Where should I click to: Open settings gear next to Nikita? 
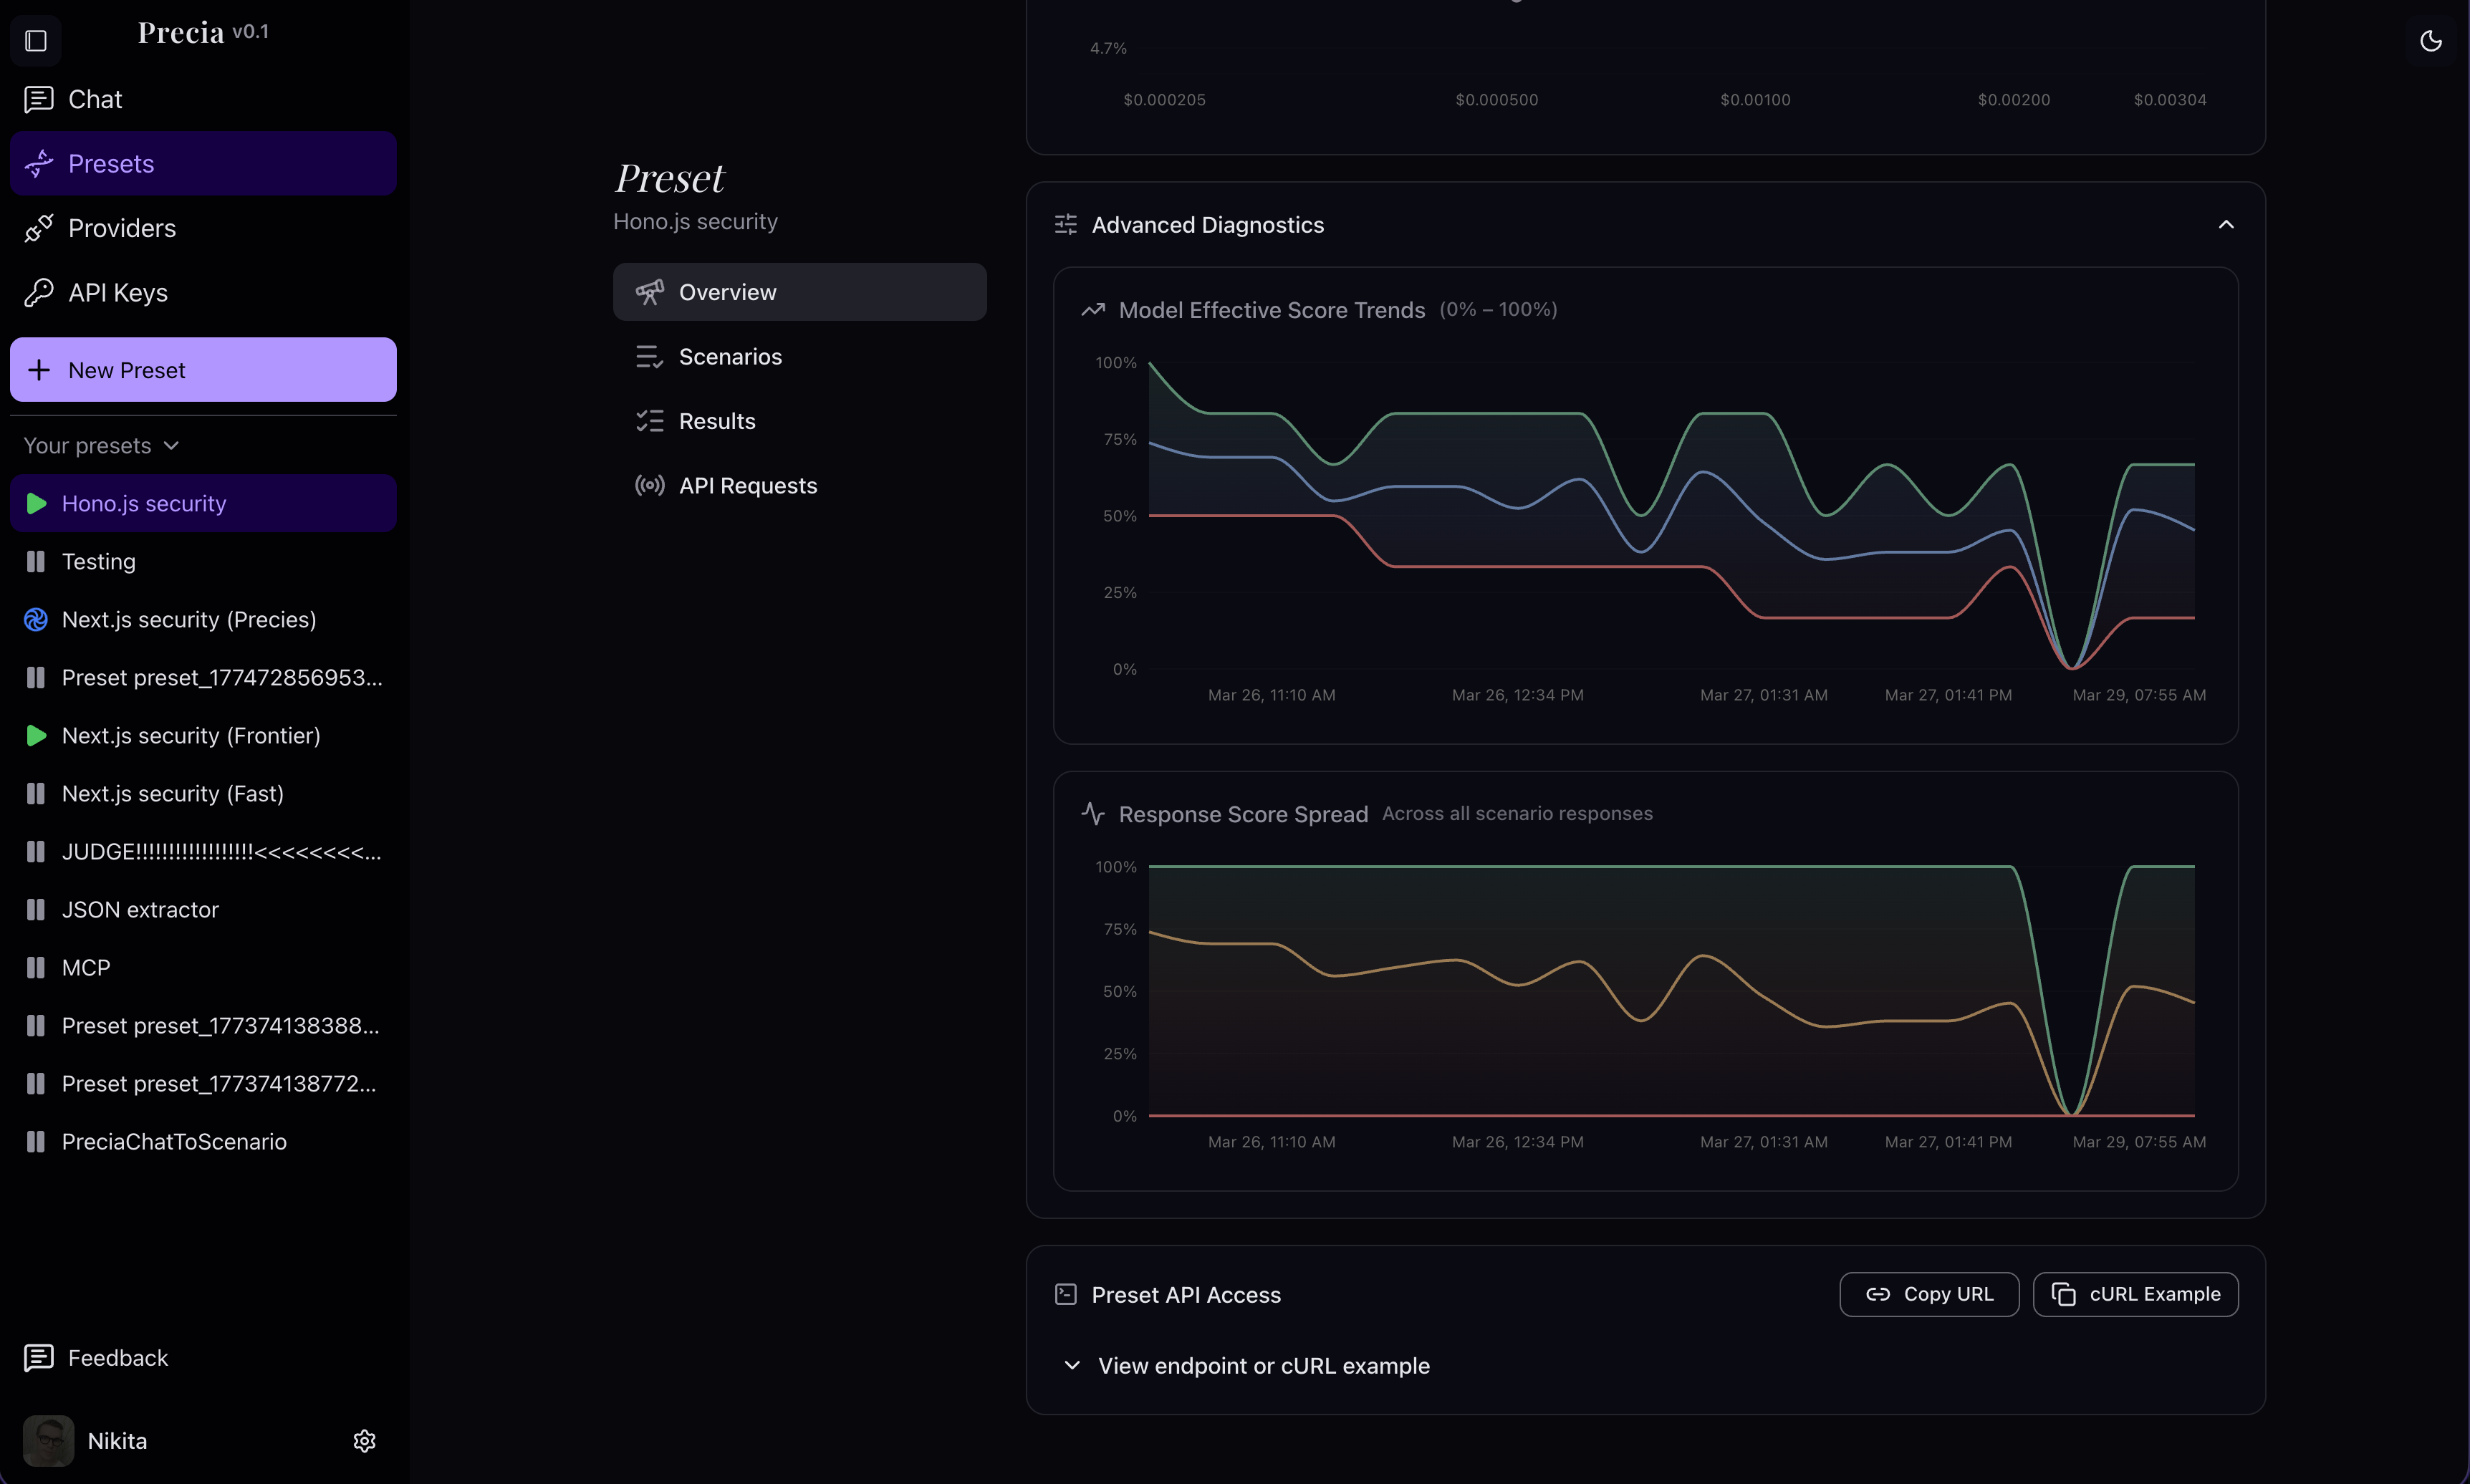tap(364, 1441)
